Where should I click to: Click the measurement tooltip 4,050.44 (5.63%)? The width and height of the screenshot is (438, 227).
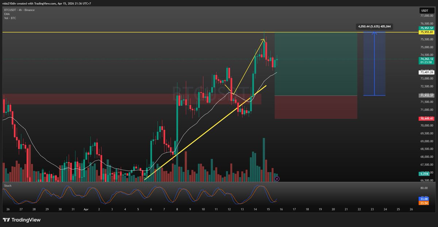point(374,26)
